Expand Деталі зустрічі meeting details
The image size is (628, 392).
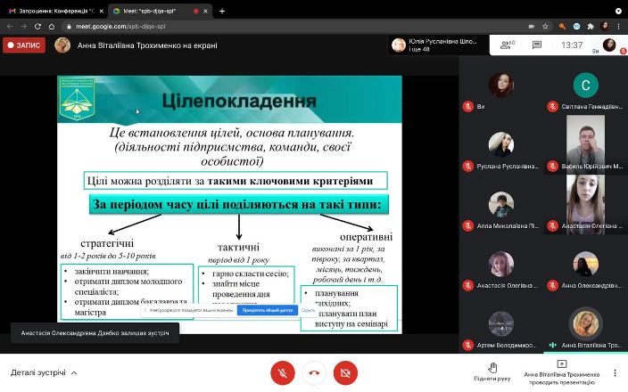(x=44, y=372)
